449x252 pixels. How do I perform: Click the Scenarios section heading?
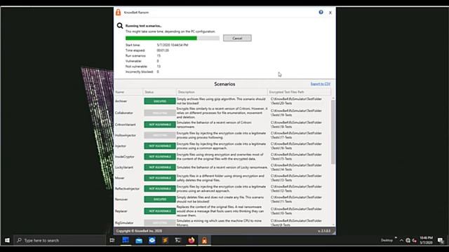pos(224,84)
